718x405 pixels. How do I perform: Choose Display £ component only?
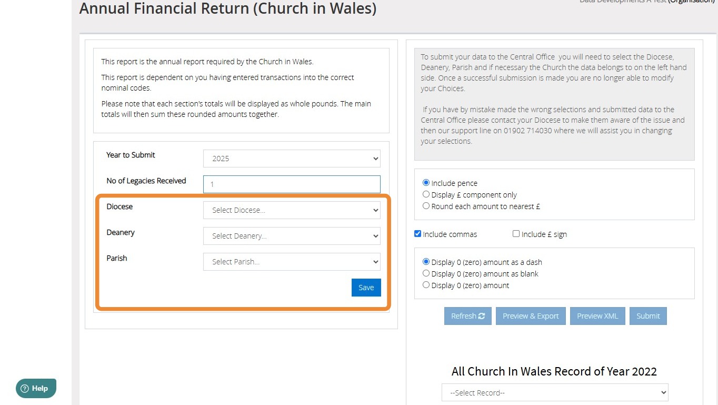tap(426, 194)
